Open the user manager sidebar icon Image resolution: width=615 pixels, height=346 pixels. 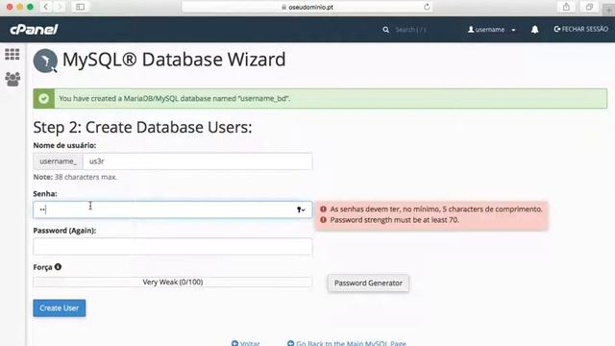click(12, 79)
